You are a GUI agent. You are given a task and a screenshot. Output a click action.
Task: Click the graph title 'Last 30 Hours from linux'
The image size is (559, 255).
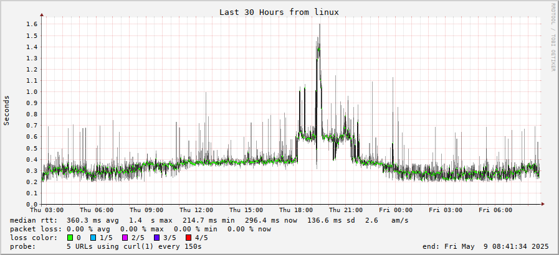click(x=279, y=12)
